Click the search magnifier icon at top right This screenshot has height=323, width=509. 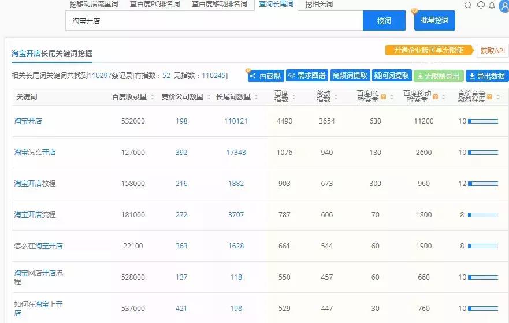point(468,5)
